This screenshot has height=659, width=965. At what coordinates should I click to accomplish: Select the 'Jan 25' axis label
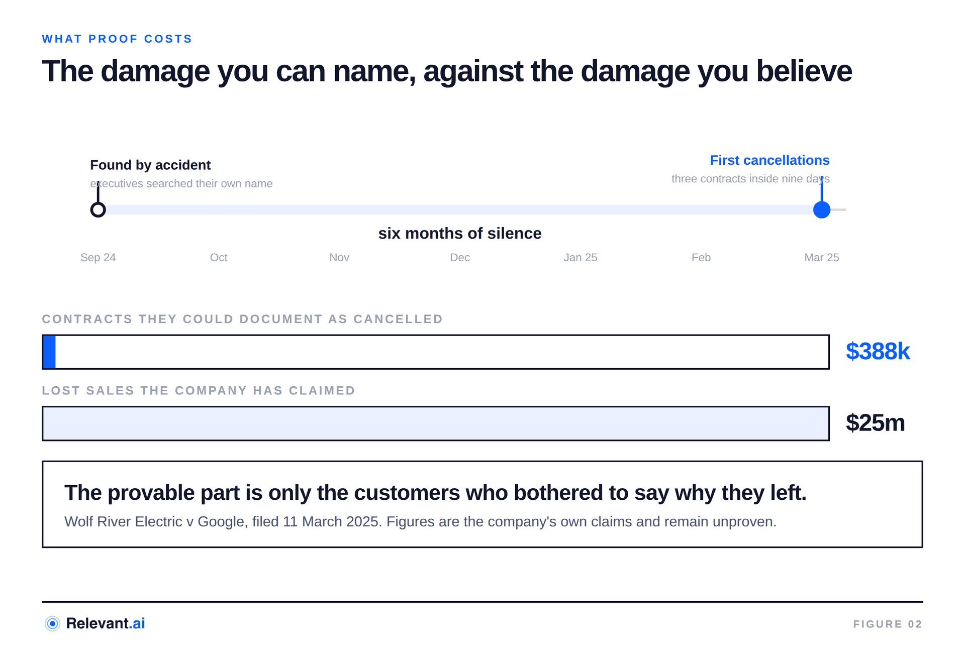(x=581, y=258)
